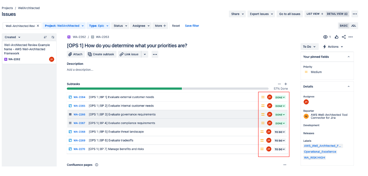Switch to List View
Screen dimensions: 368x176
coord(315,14)
